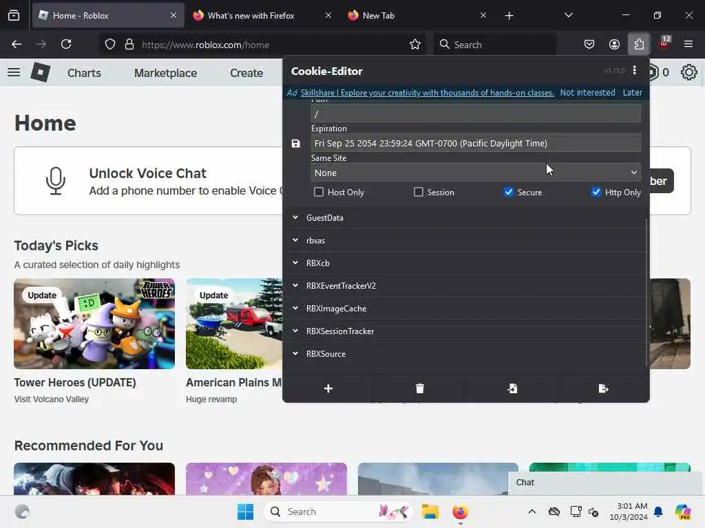Click the delete all cookies trash icon
Image resolution: width=705 pixels, height=528 pixels.
click(419, 388)
